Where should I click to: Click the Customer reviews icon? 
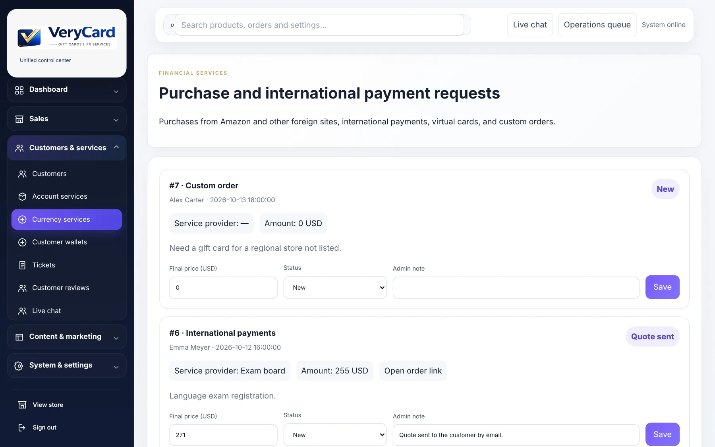coord(23,288)
